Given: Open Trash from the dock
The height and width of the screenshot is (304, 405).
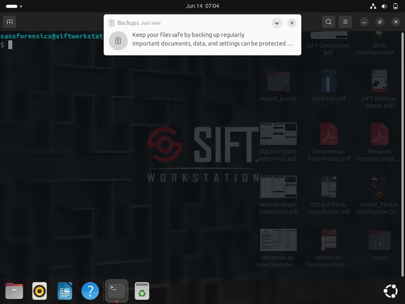Looking at the screenshot, I should (142, 291).
